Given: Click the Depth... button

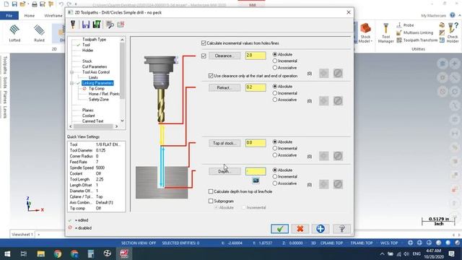Looking at the screenshot, I should coord(225,171).
